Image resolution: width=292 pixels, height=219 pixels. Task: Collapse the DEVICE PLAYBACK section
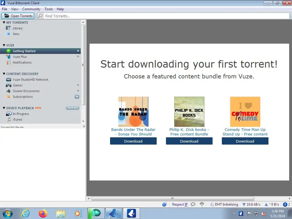tap(4, 108)
